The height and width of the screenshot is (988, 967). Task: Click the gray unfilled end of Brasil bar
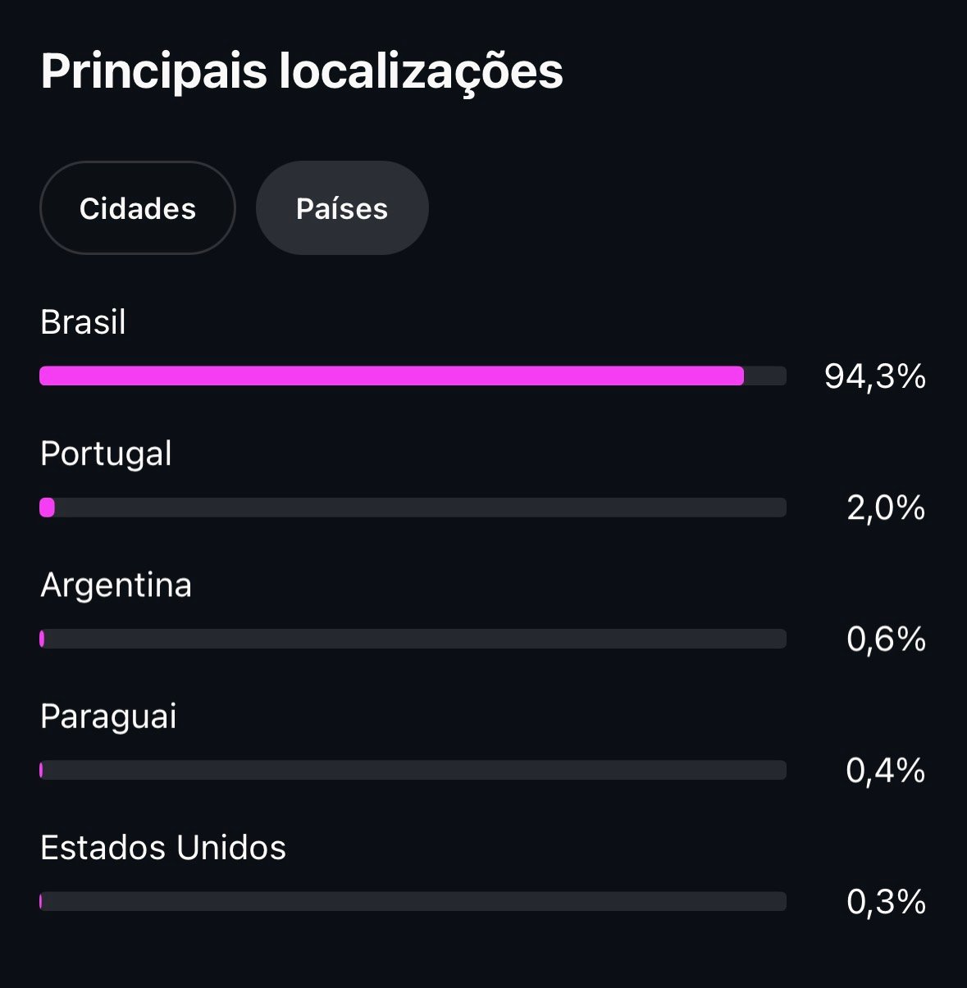(765, 376)
